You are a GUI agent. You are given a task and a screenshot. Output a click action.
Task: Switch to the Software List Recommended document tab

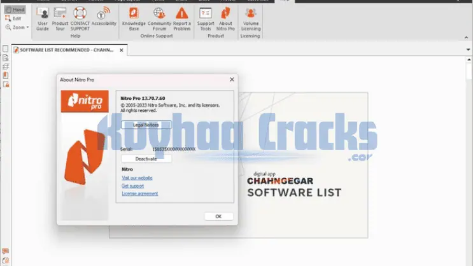pos(67,50)
